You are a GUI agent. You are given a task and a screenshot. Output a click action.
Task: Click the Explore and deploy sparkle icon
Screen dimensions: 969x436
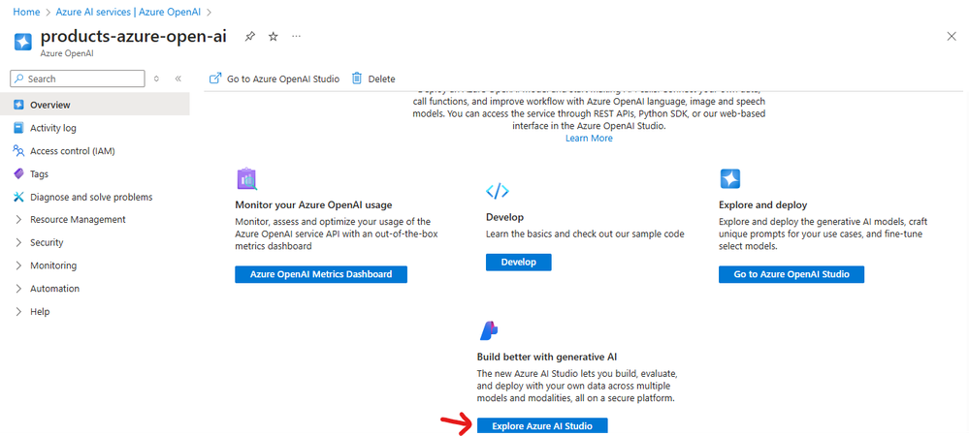click(x=730, y=178)
